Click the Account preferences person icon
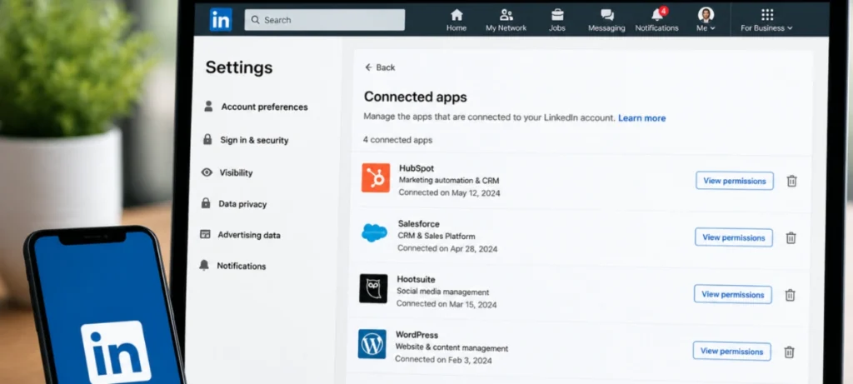853x384 pixels. [x=208, y=106]
